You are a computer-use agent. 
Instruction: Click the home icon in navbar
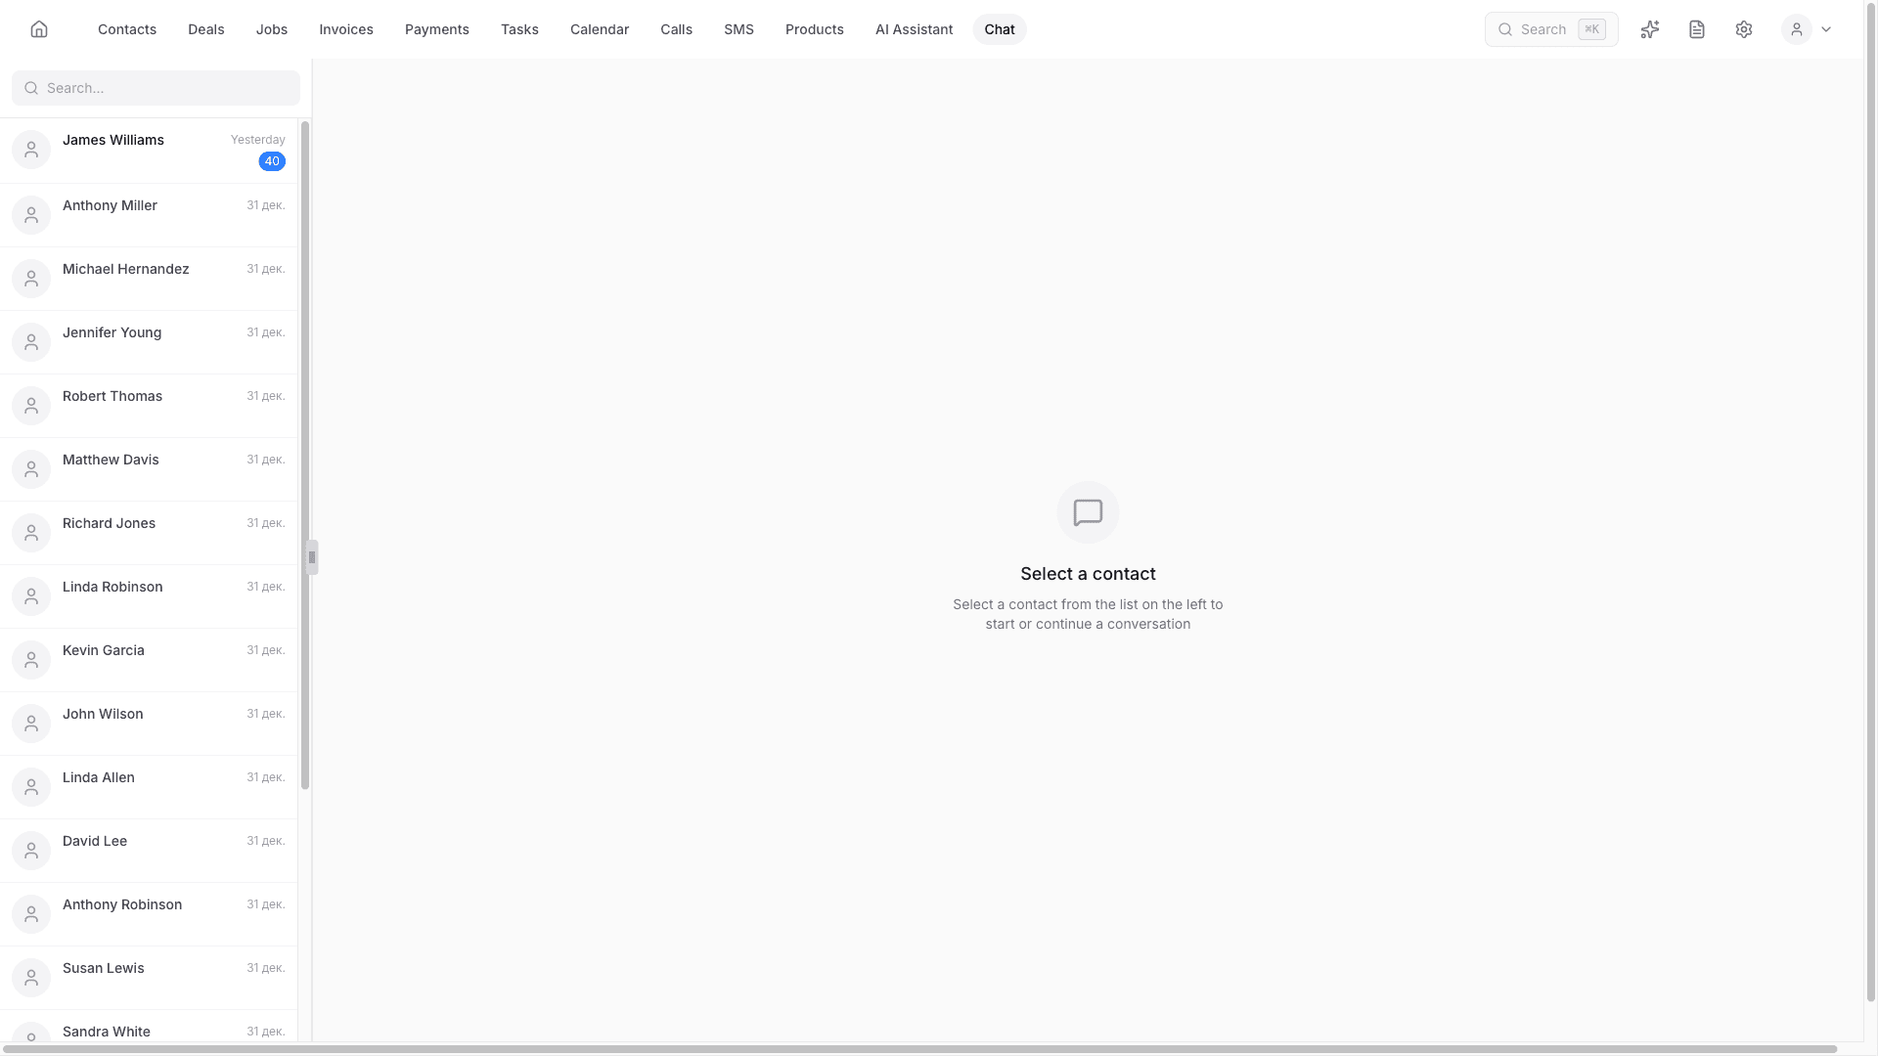point(39,29)
